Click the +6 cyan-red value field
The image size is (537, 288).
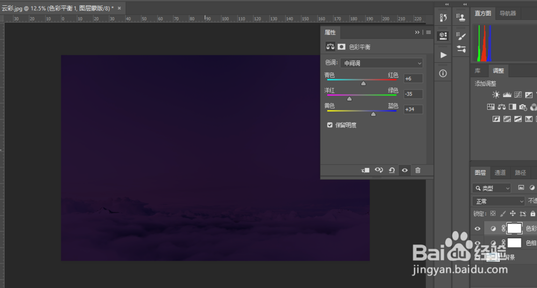tap(413, 79)
